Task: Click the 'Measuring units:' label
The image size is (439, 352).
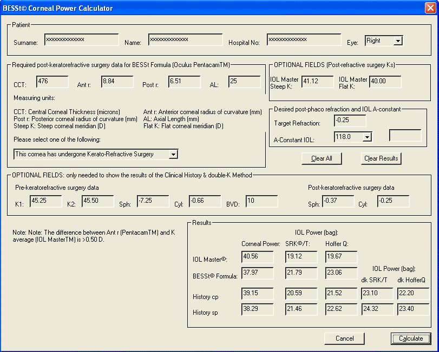Action: coord(35,98)
